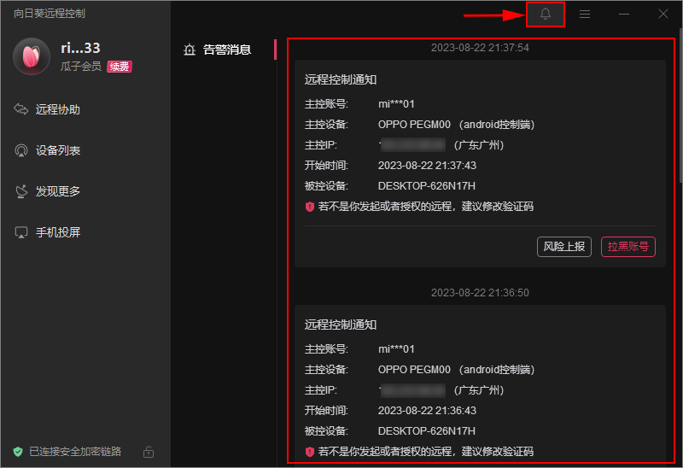Image resolution: width=683 pixels, height=468 pixels.
Task: Click the lock icon in bottom status bar
Action: pyautogui.click(x=148, y=451)
